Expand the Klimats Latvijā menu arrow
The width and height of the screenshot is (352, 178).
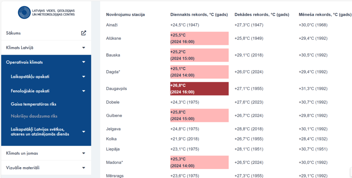[x=84, y=48]
